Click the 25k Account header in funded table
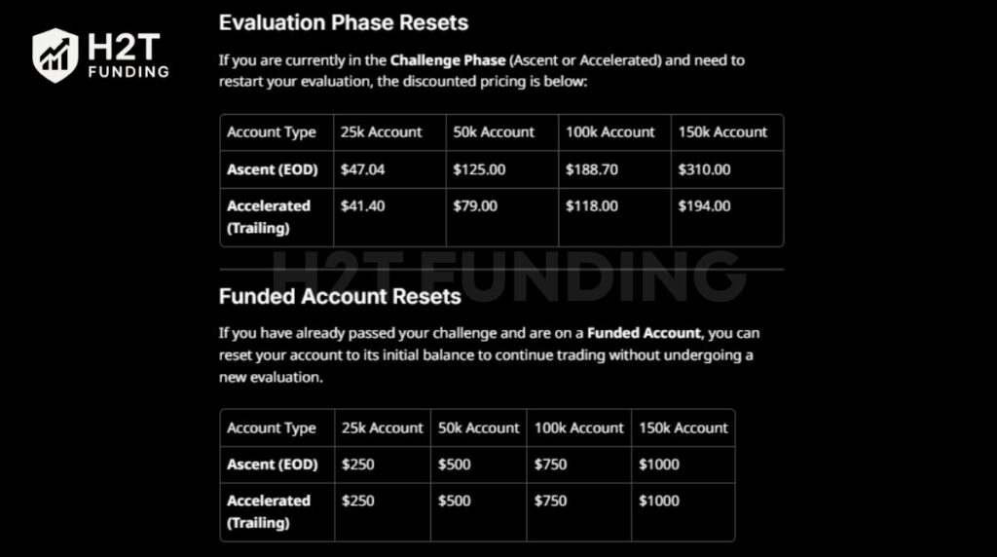Image resolution: width=997 pixels, height=557 pixels. (382, 427)
